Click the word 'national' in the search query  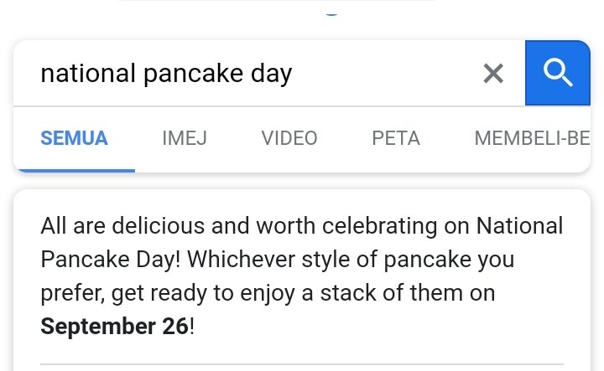click(x=88, y=73)
